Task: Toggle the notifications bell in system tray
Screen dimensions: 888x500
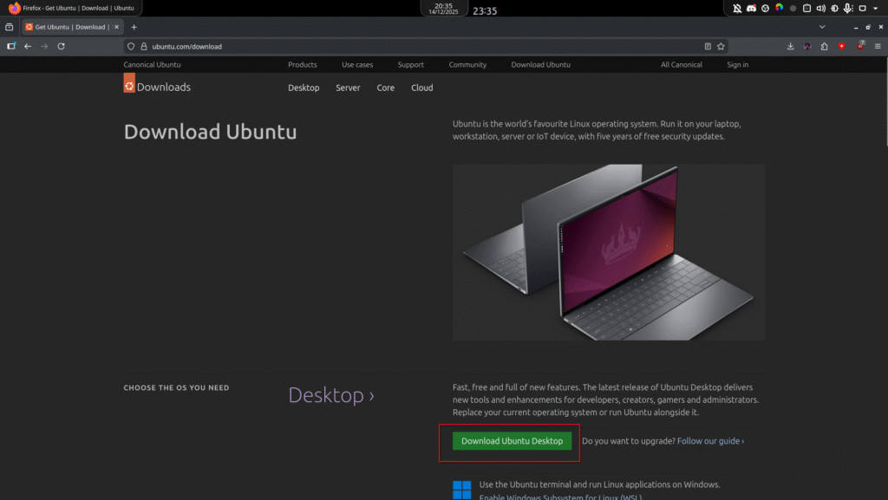Action: pyautogui.click(x=737, y=8)
